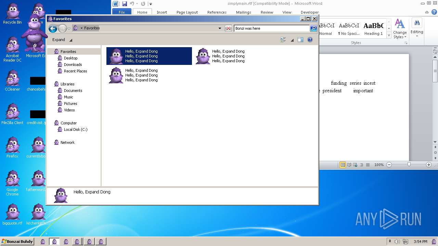438x246 pixels.
Task: Select Network in navigation pane
Action: [x=67, y=142]
